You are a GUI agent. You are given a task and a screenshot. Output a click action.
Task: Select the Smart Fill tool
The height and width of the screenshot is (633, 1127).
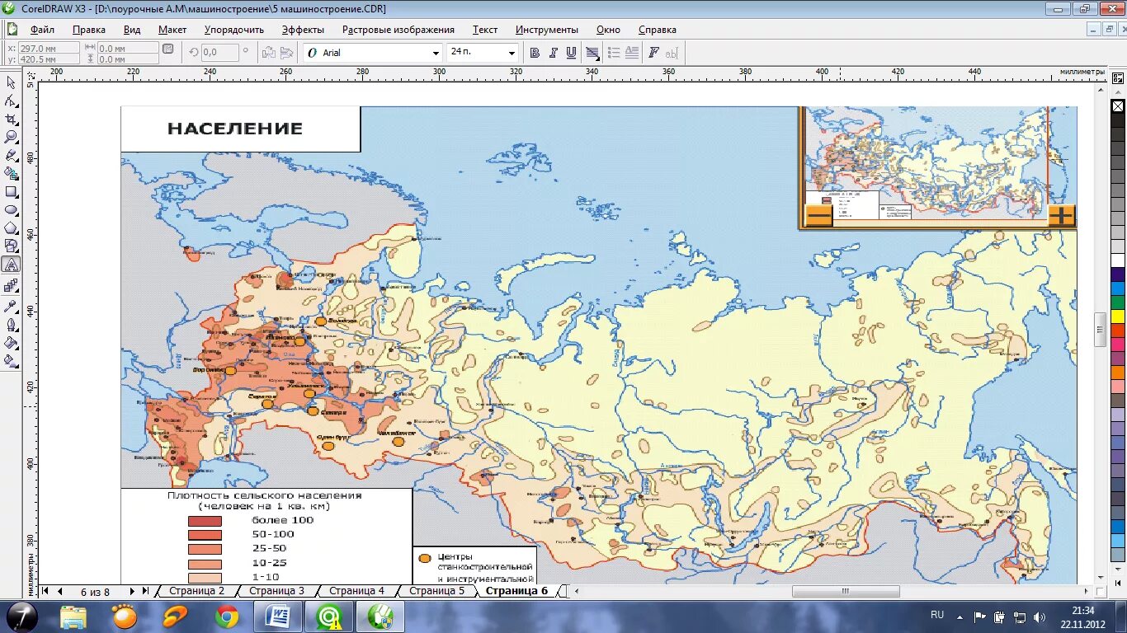pos(12,173)
